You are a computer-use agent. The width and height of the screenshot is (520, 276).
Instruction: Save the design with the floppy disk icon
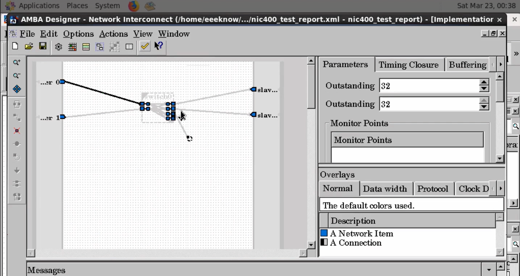(43, 46)
